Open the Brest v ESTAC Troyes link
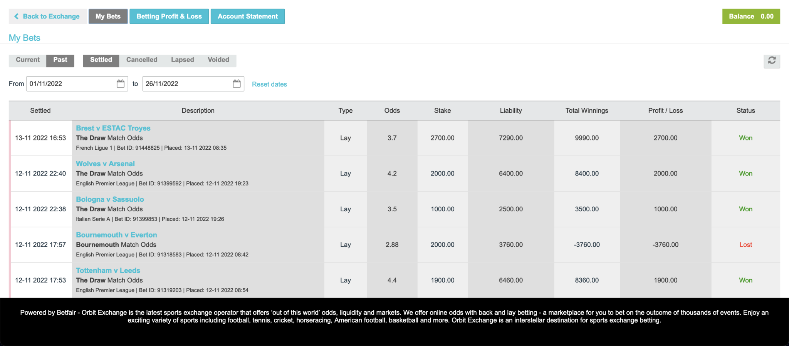 pyautogui.click(x=113, y=128)
